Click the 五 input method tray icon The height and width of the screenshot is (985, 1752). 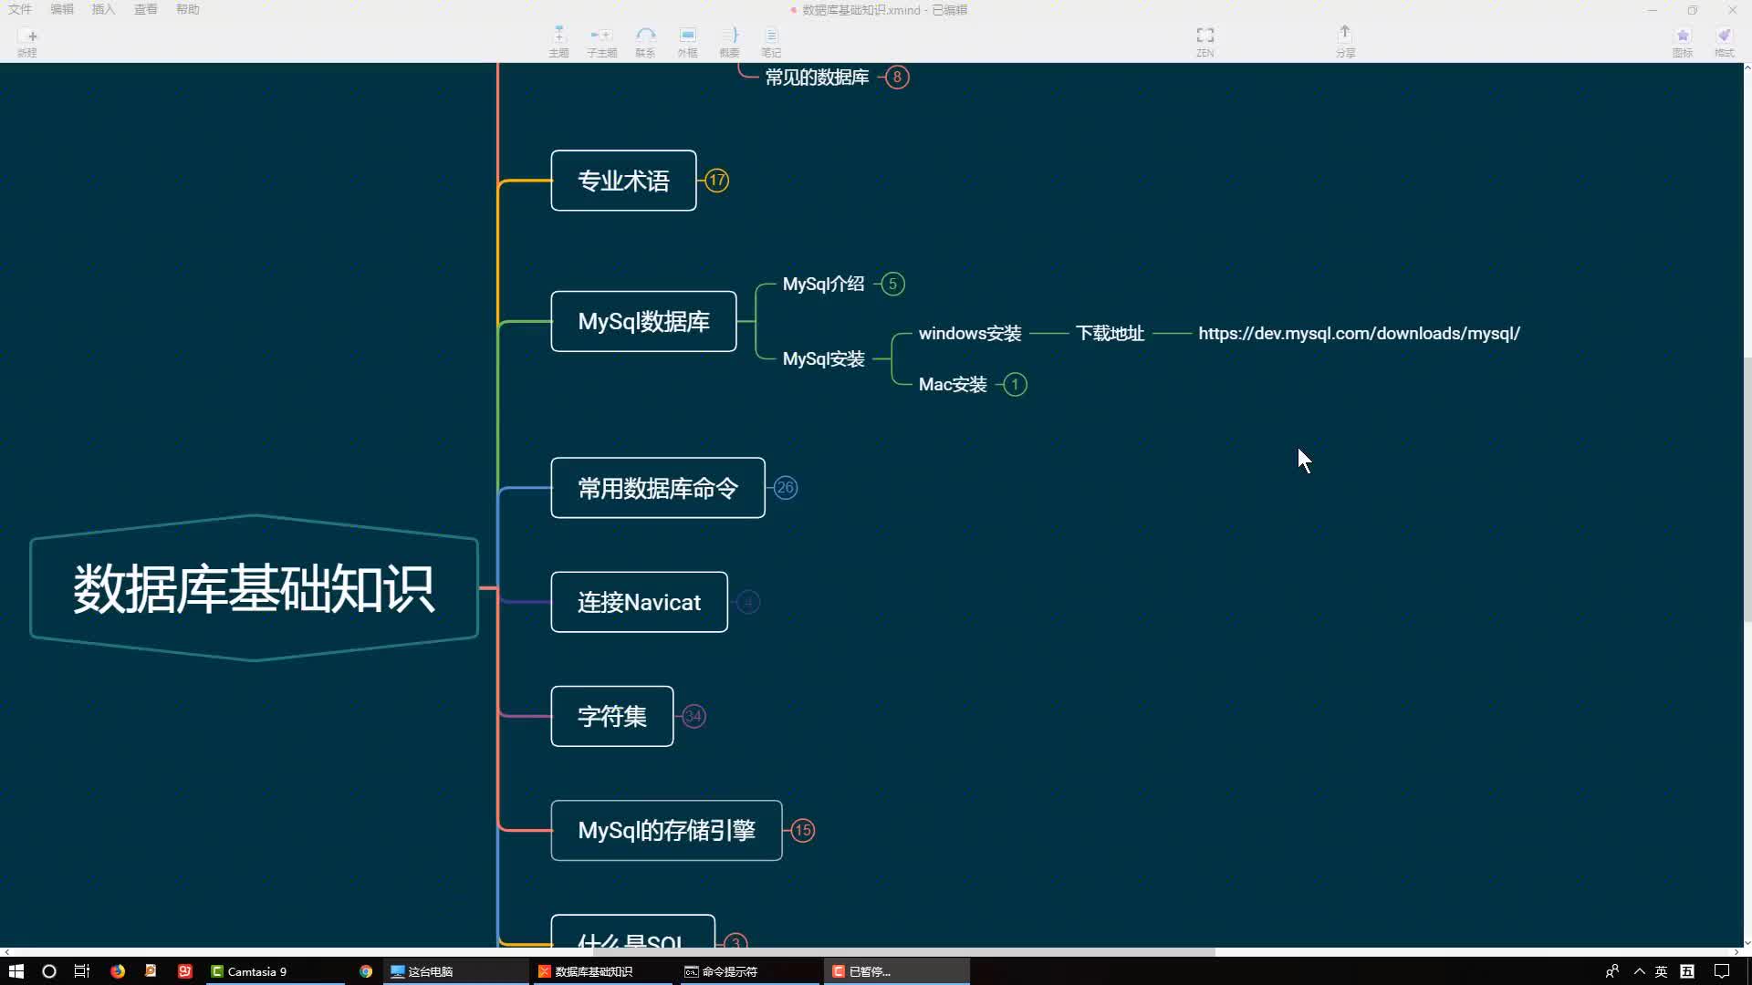tap(1687, 971)
